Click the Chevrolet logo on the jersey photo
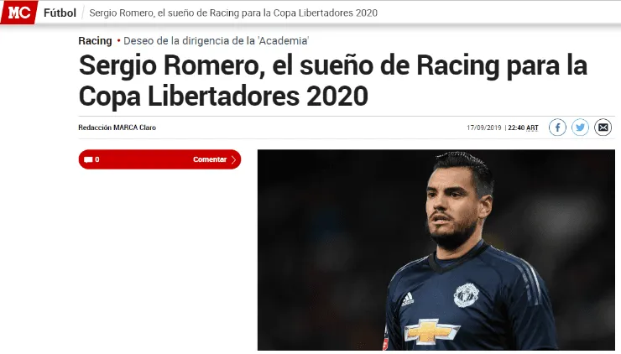The image size is (621, 354). coord(431,331)
